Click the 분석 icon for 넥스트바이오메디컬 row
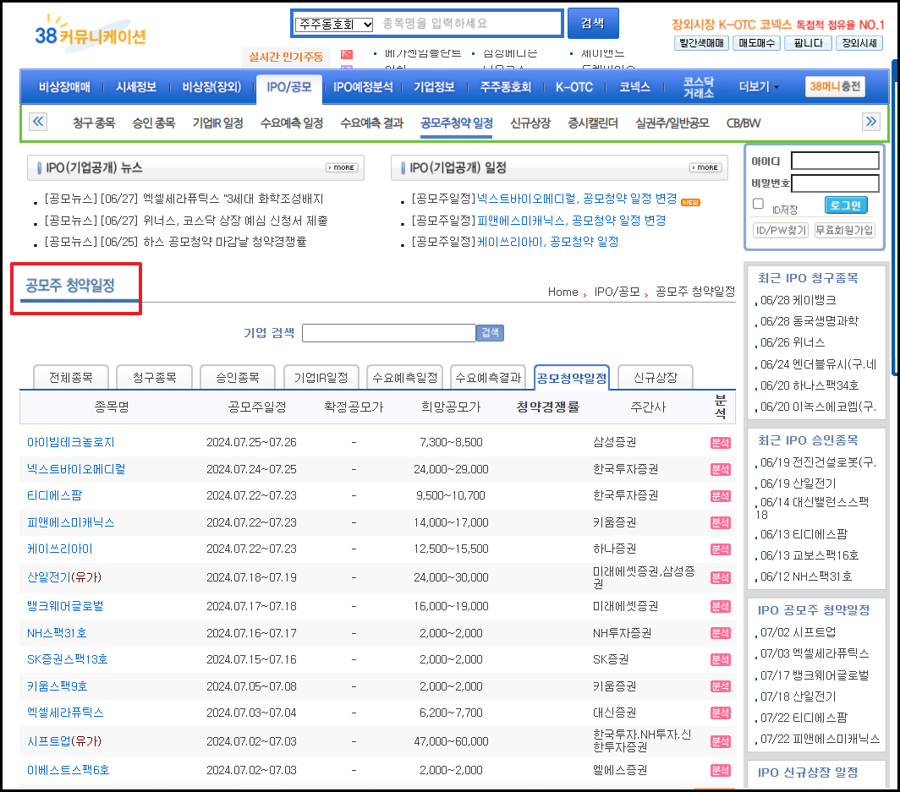Image resolution: width=900 pixels, height=792 pixels. [721, 469]
